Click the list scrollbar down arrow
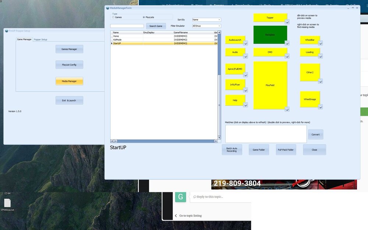The width and height of the screenshot is (368, 230). pos(219,138)
